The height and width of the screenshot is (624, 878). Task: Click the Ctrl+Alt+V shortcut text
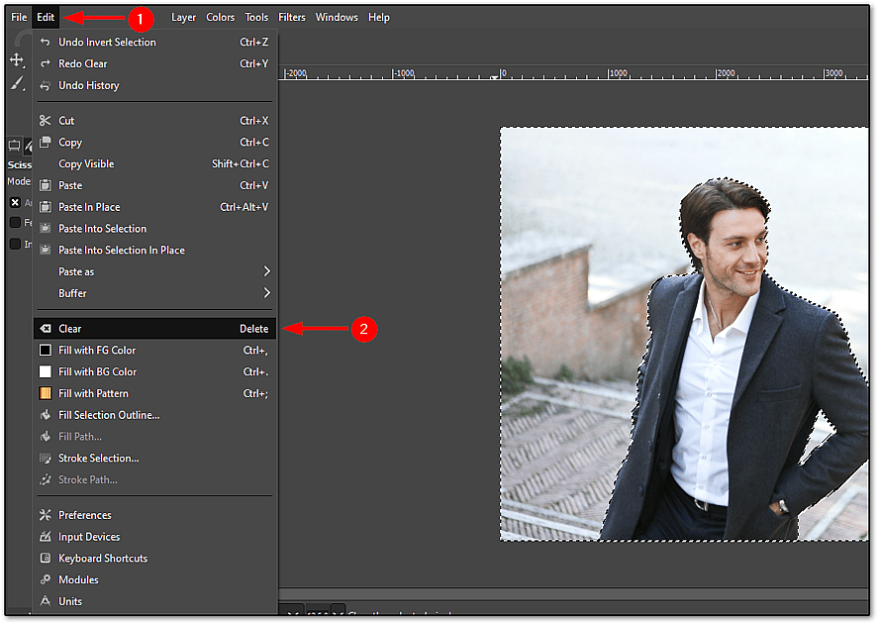(244, 207)
